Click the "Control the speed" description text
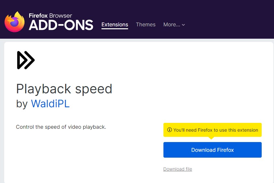Viewport: 274px width, 183px height. pos(61,127)
